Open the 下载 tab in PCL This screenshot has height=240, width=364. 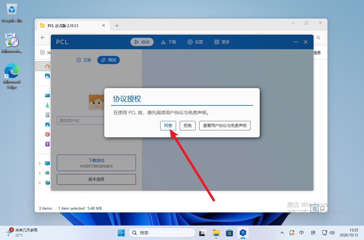pyautogui.click(x=168, y=42)
